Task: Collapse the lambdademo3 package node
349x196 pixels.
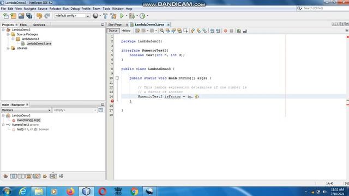Action: 13,39
